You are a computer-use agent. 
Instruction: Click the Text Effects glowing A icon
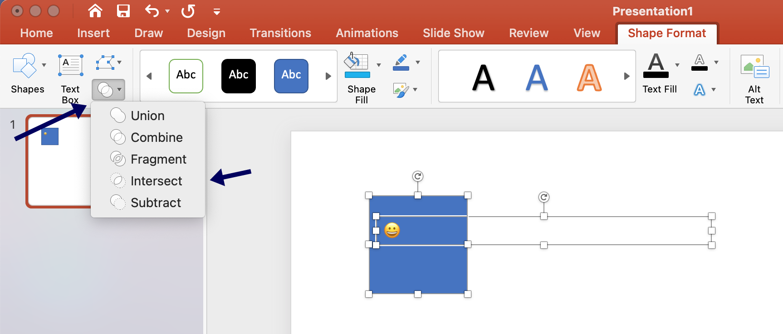tap(700, 90)
